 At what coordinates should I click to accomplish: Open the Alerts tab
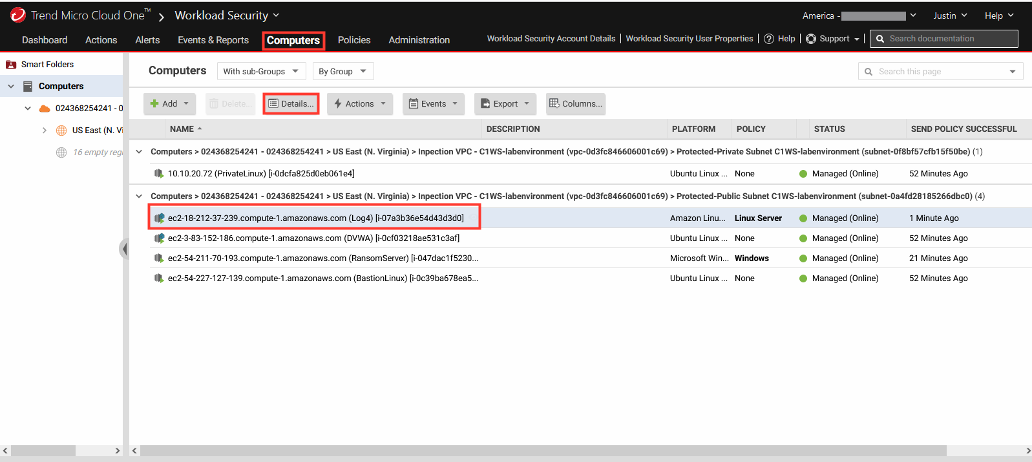147,40
